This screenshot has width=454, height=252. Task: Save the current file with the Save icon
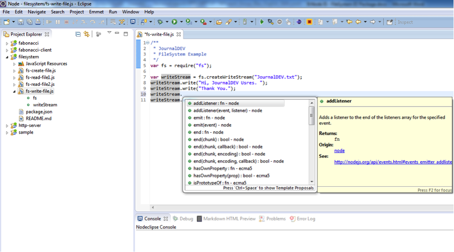click(21, 22)
